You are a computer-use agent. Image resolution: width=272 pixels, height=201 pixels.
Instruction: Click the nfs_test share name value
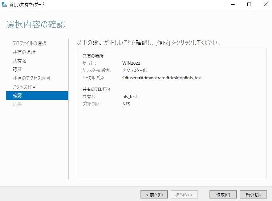click(x=130, y=97)
